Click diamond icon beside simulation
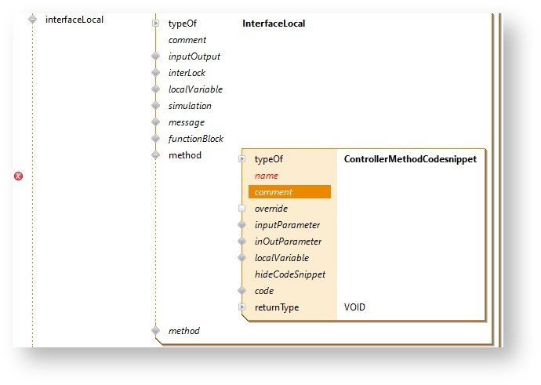 (x=156, y=106)
